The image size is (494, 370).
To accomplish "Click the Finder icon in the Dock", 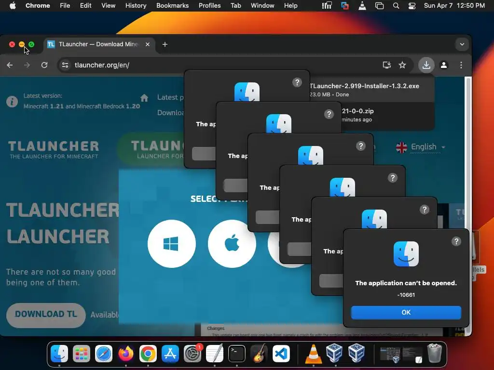I will click(x=59, y=354).
